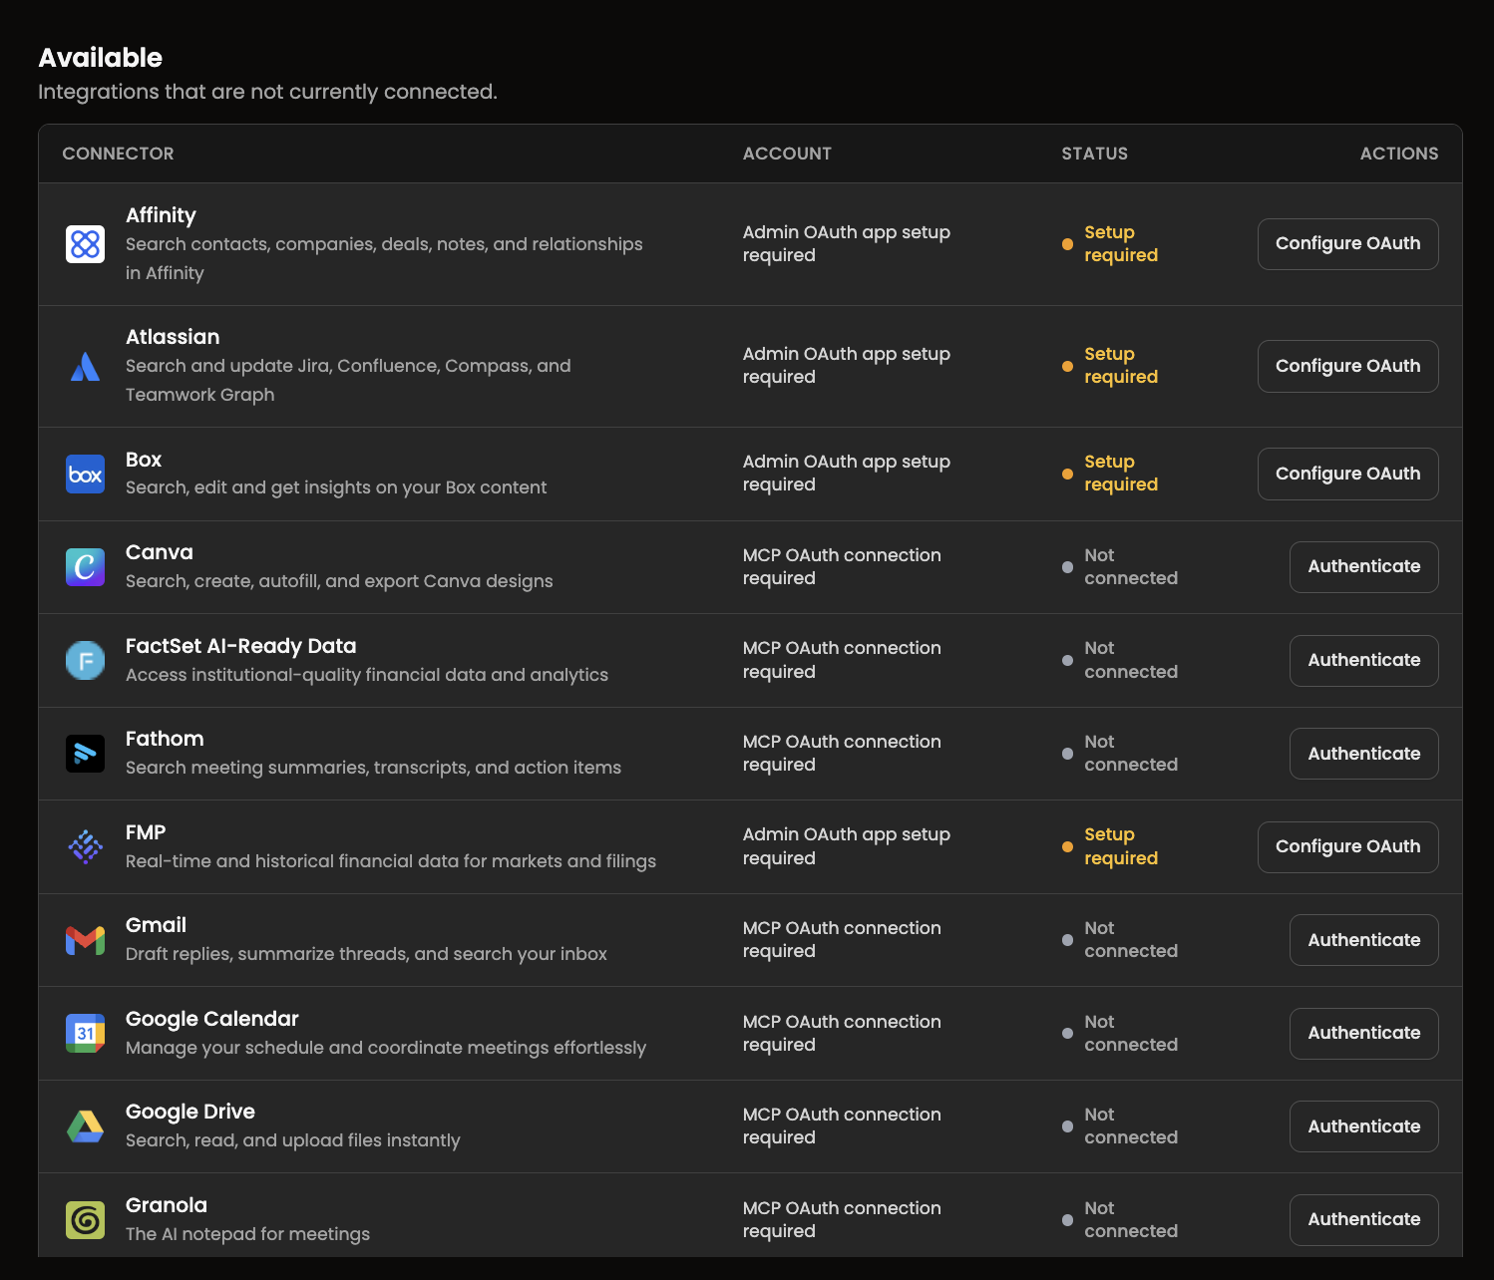1494x1280 pixels.
Task: Click the integrations not connected subtitle
Action: (267, 92)
